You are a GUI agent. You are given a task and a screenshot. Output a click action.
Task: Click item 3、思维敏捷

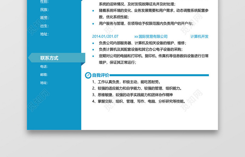[x=132, y=95]
